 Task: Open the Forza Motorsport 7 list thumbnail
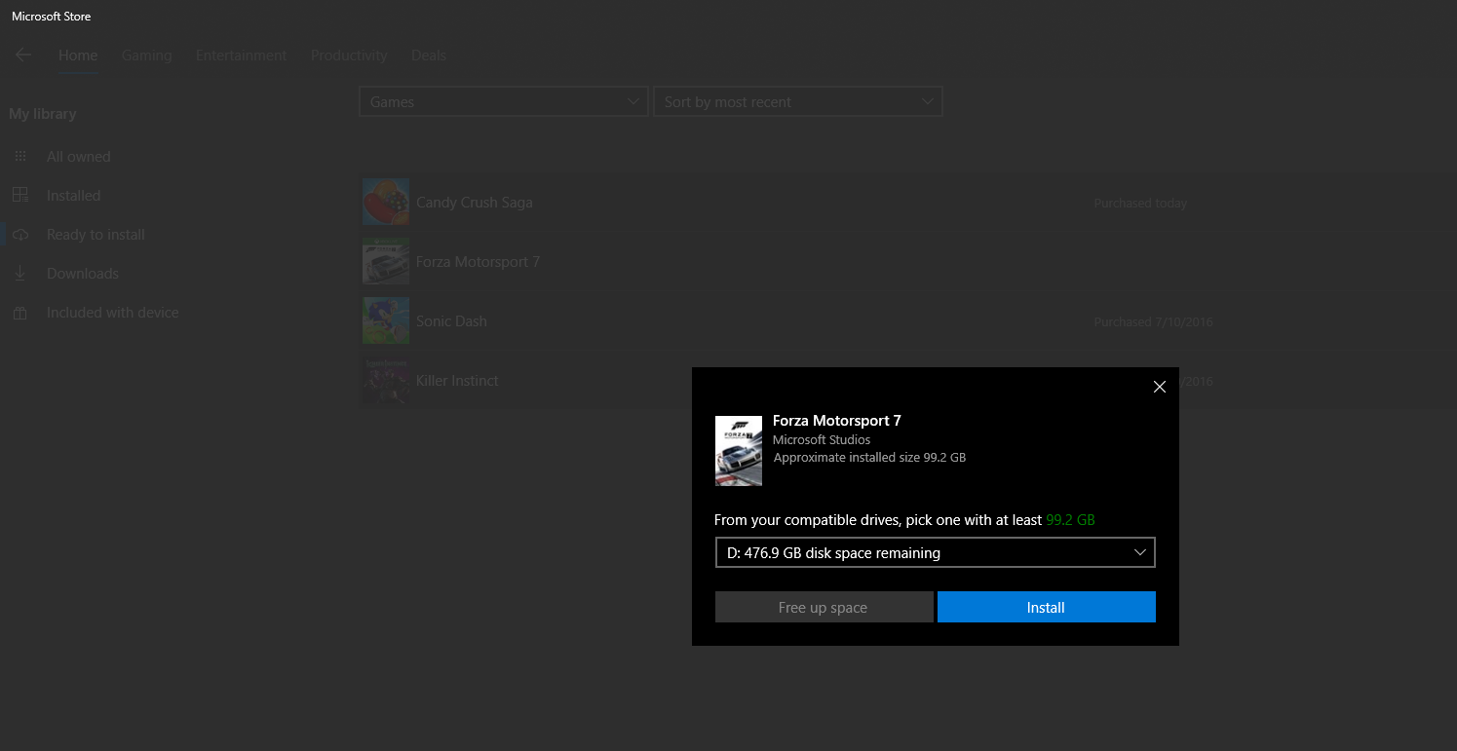click(x=386, y=262)
